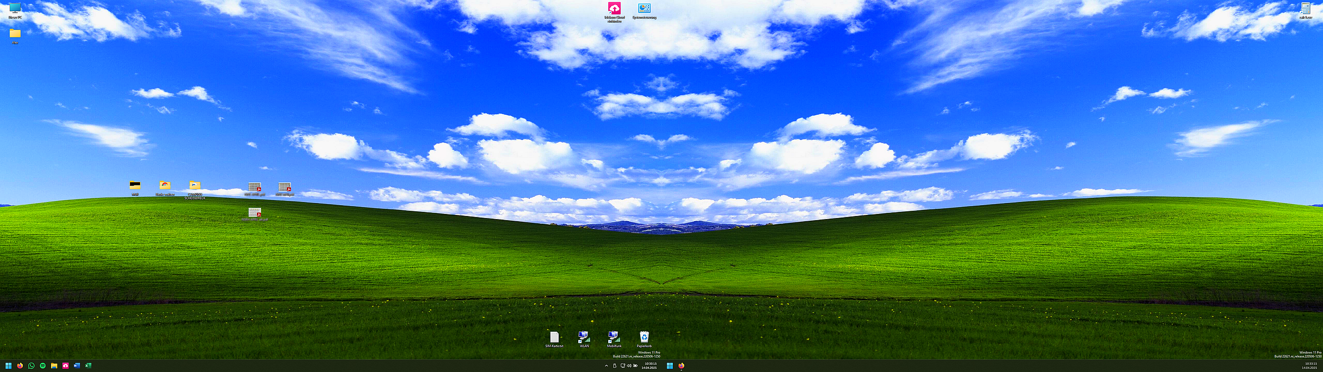Open the Dieser PC desktop icon
This screenshot has height=372, width=1323.
pyautogui.click(x=15, y=10)
